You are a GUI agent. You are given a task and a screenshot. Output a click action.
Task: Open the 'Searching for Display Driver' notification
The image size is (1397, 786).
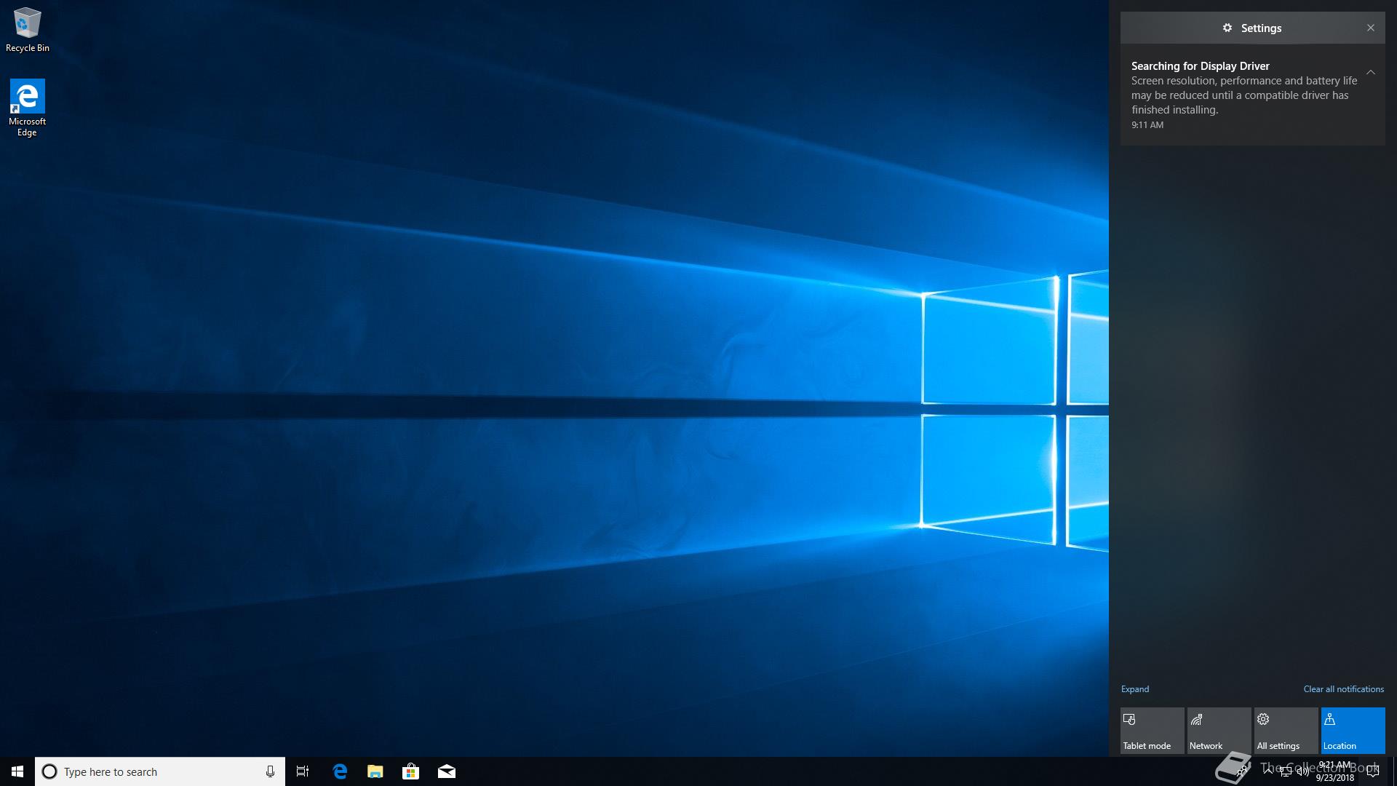[1253, 95]
